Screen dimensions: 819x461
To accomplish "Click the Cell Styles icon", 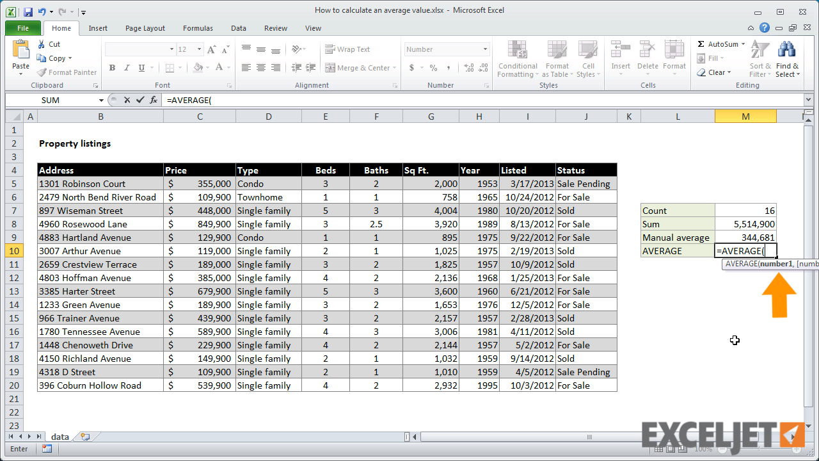I will [x=587, y=51].
